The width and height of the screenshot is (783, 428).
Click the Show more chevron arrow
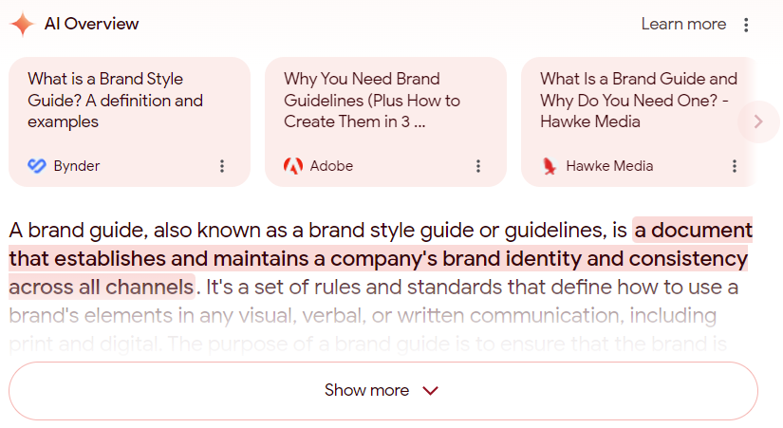pos(431,391)
